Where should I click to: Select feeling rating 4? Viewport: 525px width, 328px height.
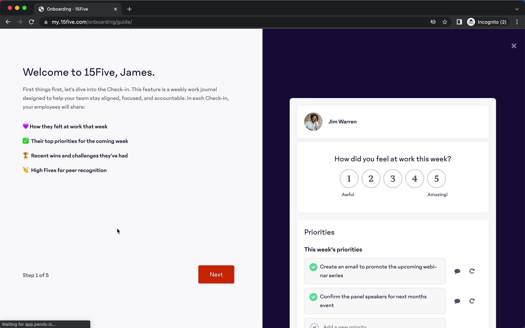point(415,178)
